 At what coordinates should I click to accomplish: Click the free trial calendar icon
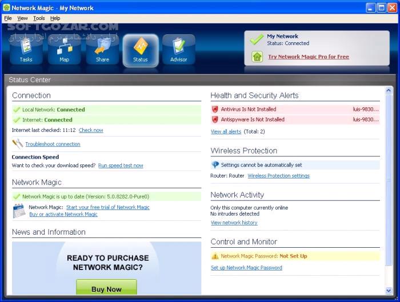click(19, 211)
